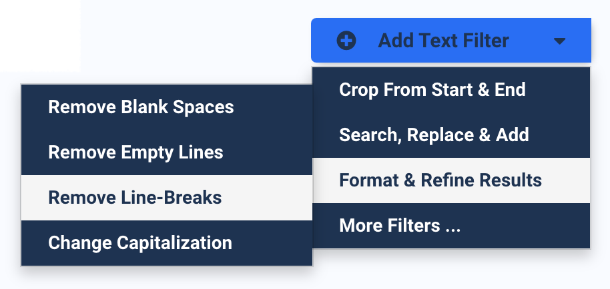Screen dimensions: 610x289
Task: Click the Add Text Filter button
Action: coord(443,41)
